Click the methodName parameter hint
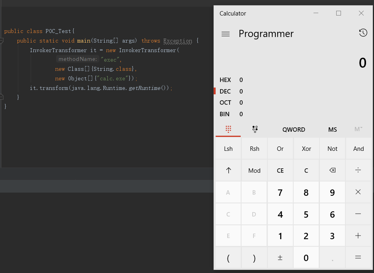Screen dimensions: 374x273 [78, 59]
